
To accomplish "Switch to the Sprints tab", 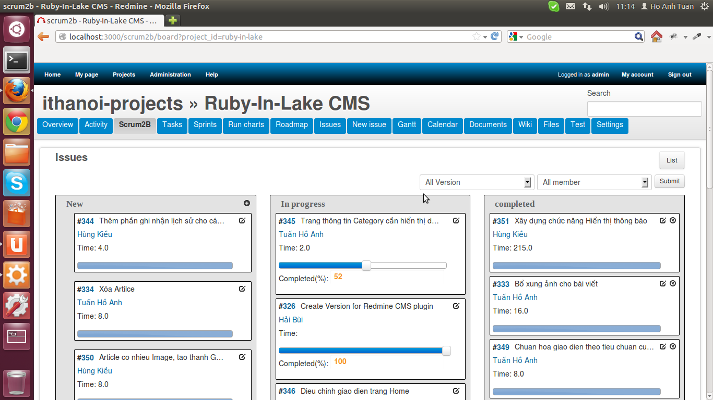I will click(205, 125).
